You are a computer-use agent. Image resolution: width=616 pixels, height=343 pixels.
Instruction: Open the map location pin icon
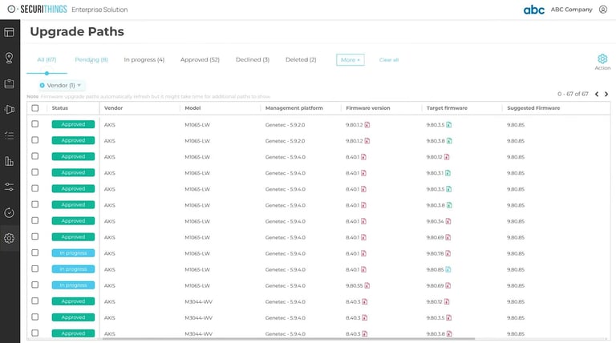coord(9,58)
